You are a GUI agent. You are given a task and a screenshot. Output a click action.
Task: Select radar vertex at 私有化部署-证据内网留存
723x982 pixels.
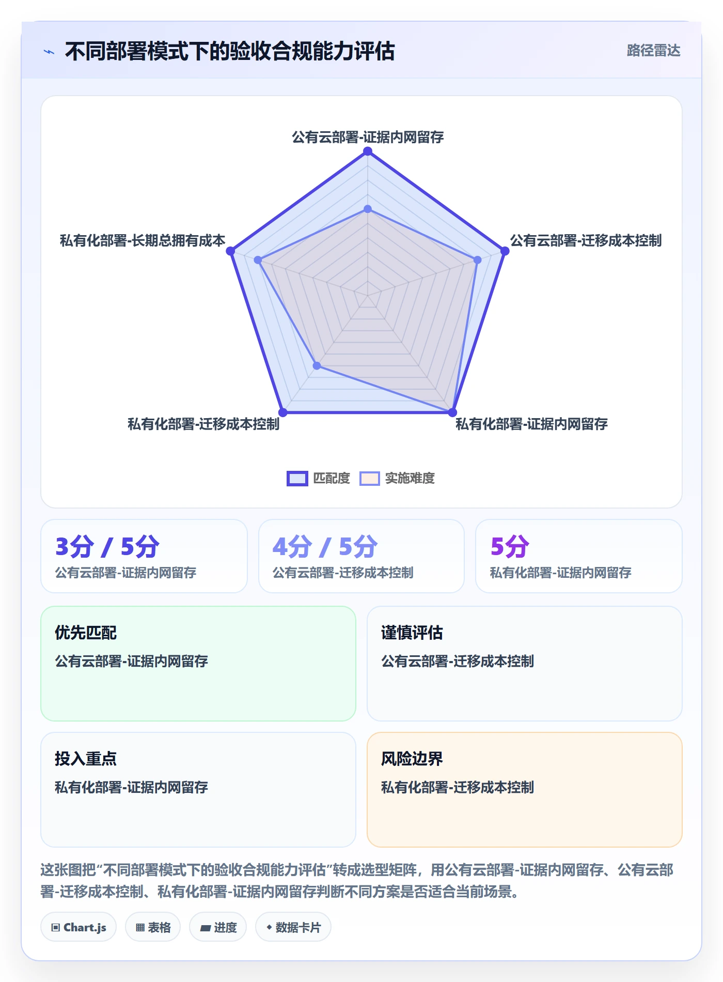point(452,412)
